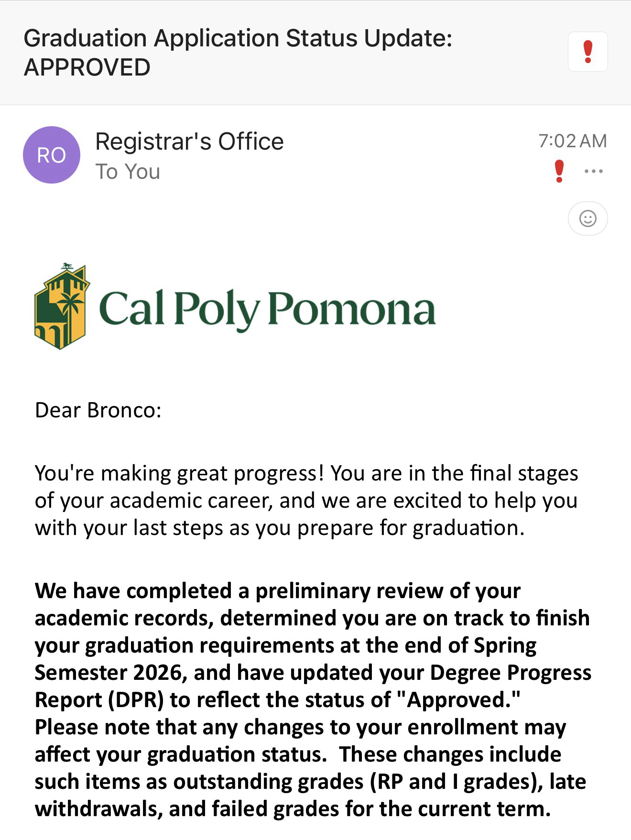Click the Cal Poly Pomona wordmark text
This screenshot has width=631, height=840.
267,309
